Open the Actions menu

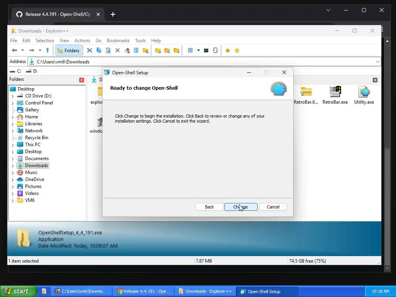coord(82,40)
